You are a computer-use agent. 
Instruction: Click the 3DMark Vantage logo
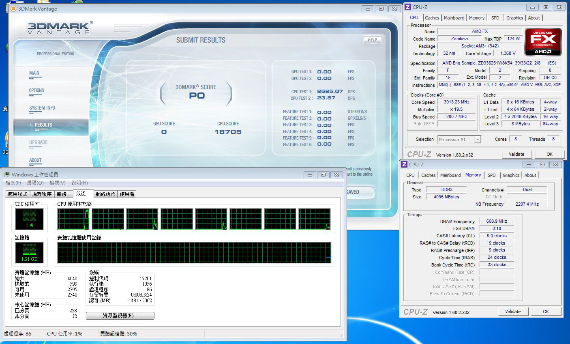coord(60,28)
